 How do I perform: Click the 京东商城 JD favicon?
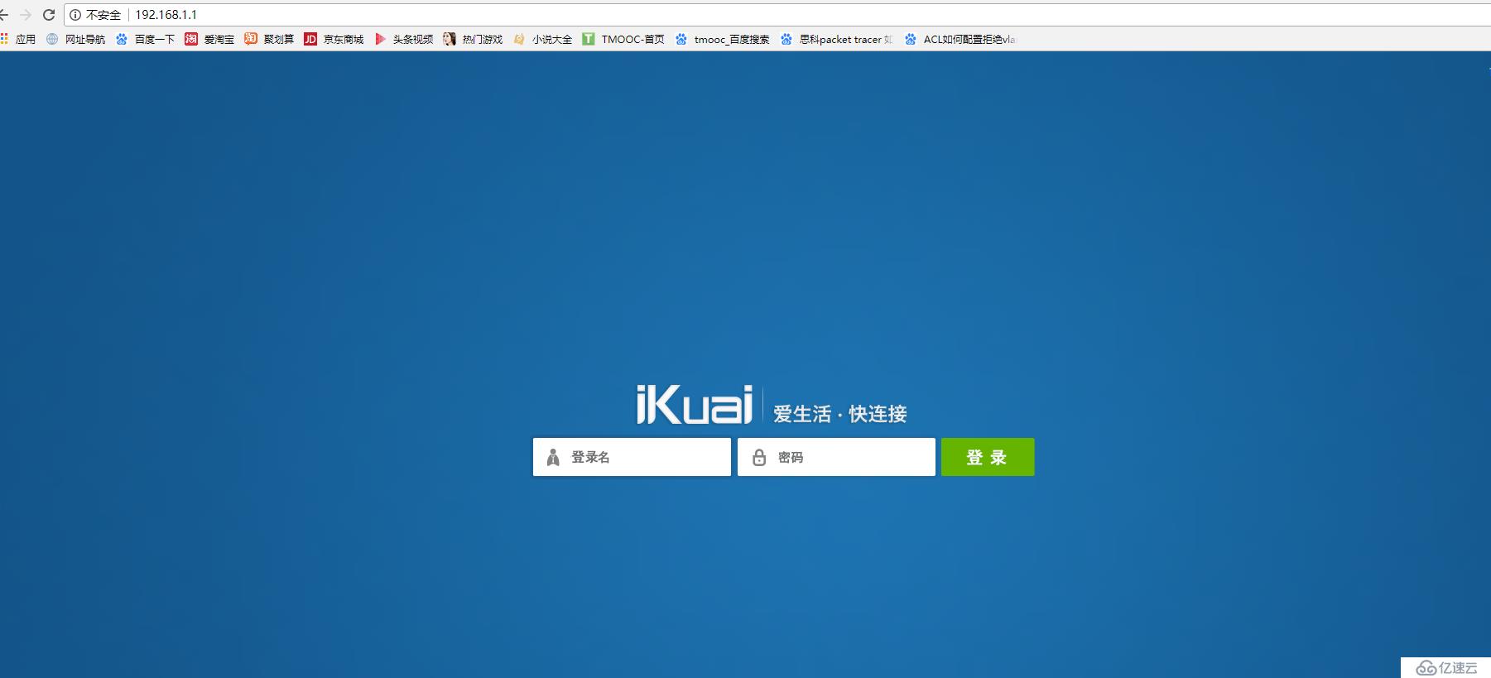[x=310, y=39]
